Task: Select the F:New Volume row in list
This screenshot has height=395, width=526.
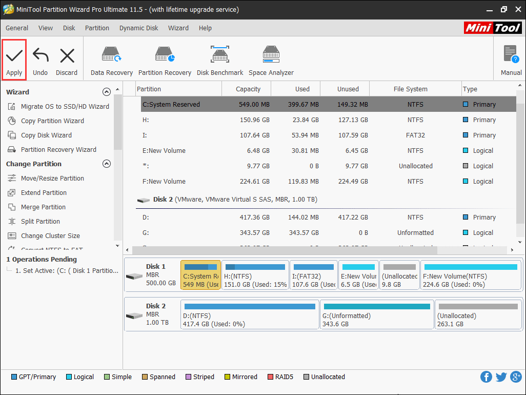Action: (x=329, y=182)
